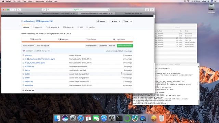Sort Finder list by Size column
This screenshot has height=123, width=219.
pyautogui.click(x=181, y=31)
